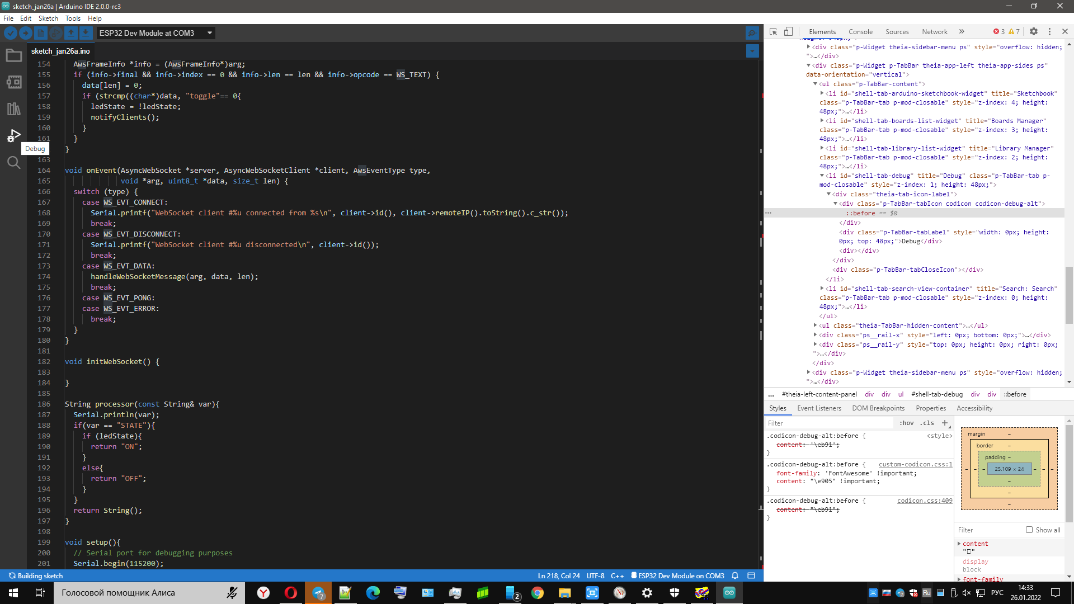
Task: Toggle the :hov element state button
Action: [x=906, y=423]
